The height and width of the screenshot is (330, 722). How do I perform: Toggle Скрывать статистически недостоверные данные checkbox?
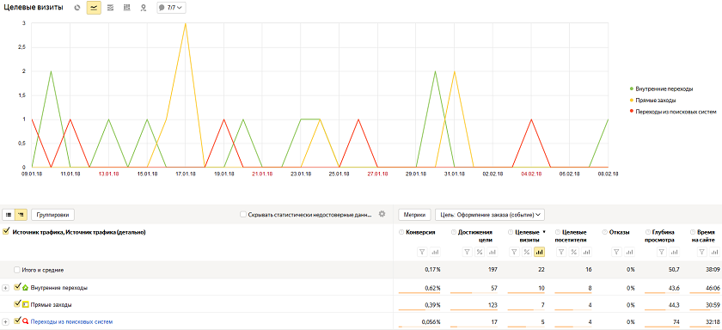click(243, 215)
